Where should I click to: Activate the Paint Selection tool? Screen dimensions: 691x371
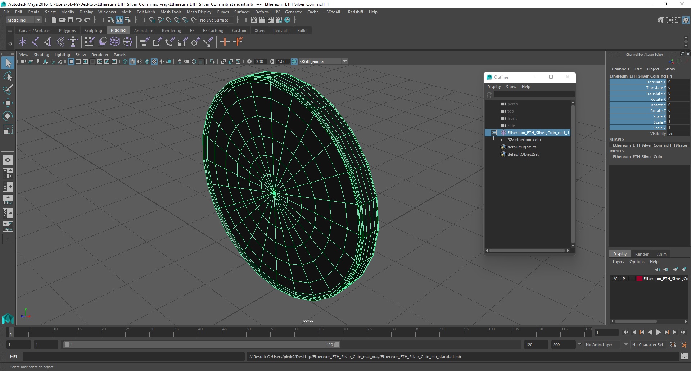(x=8, y=90)
